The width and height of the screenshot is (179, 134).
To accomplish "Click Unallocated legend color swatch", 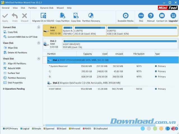I will click(x=94, y=129).
